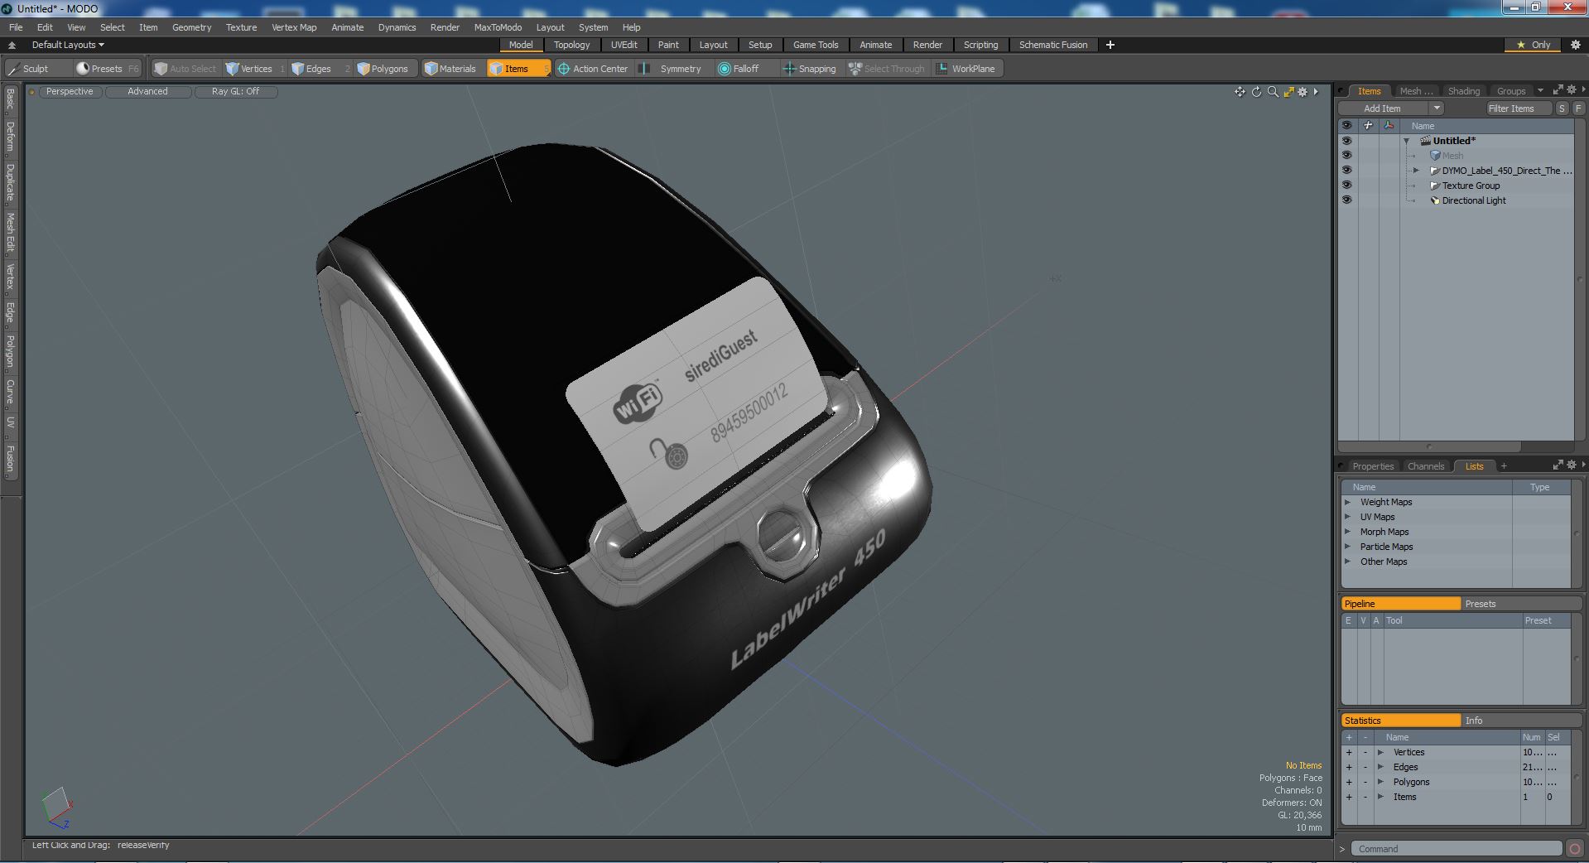
Task: Expand the Items panel to full size
Action: [1558, 90]
